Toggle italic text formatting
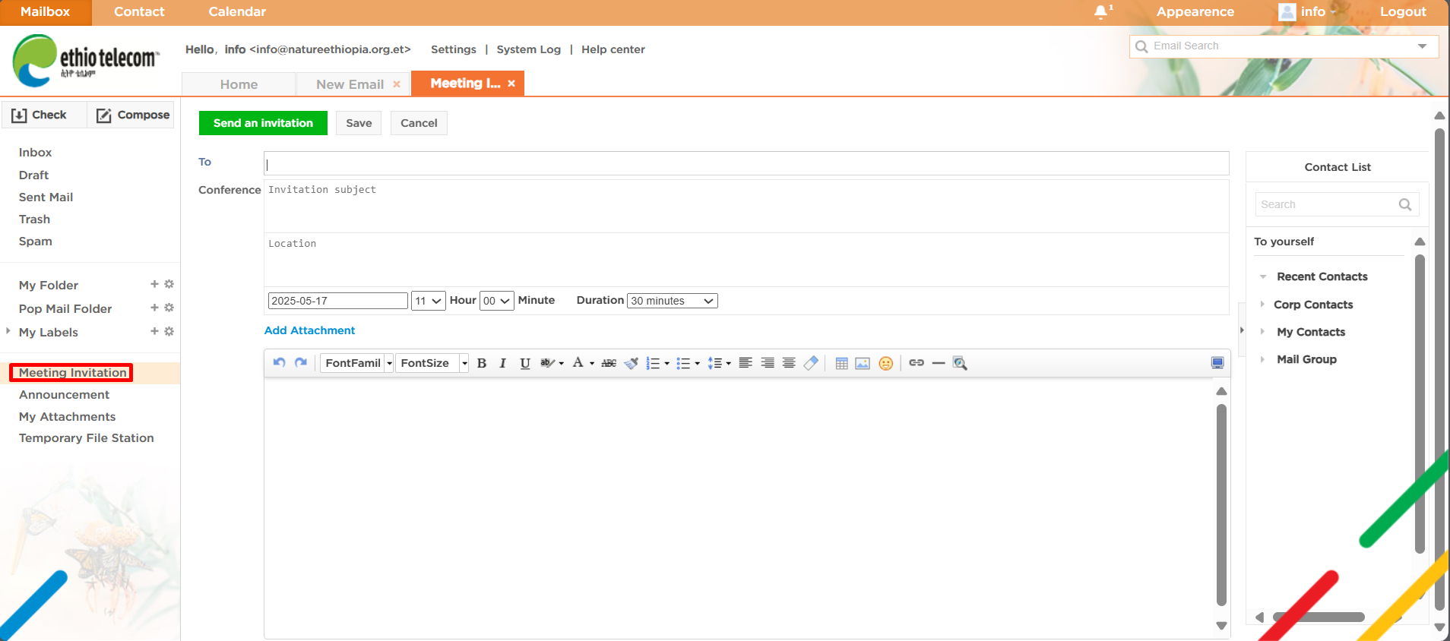Viewport: 1450px width, 641px height. tap(502, 363)
